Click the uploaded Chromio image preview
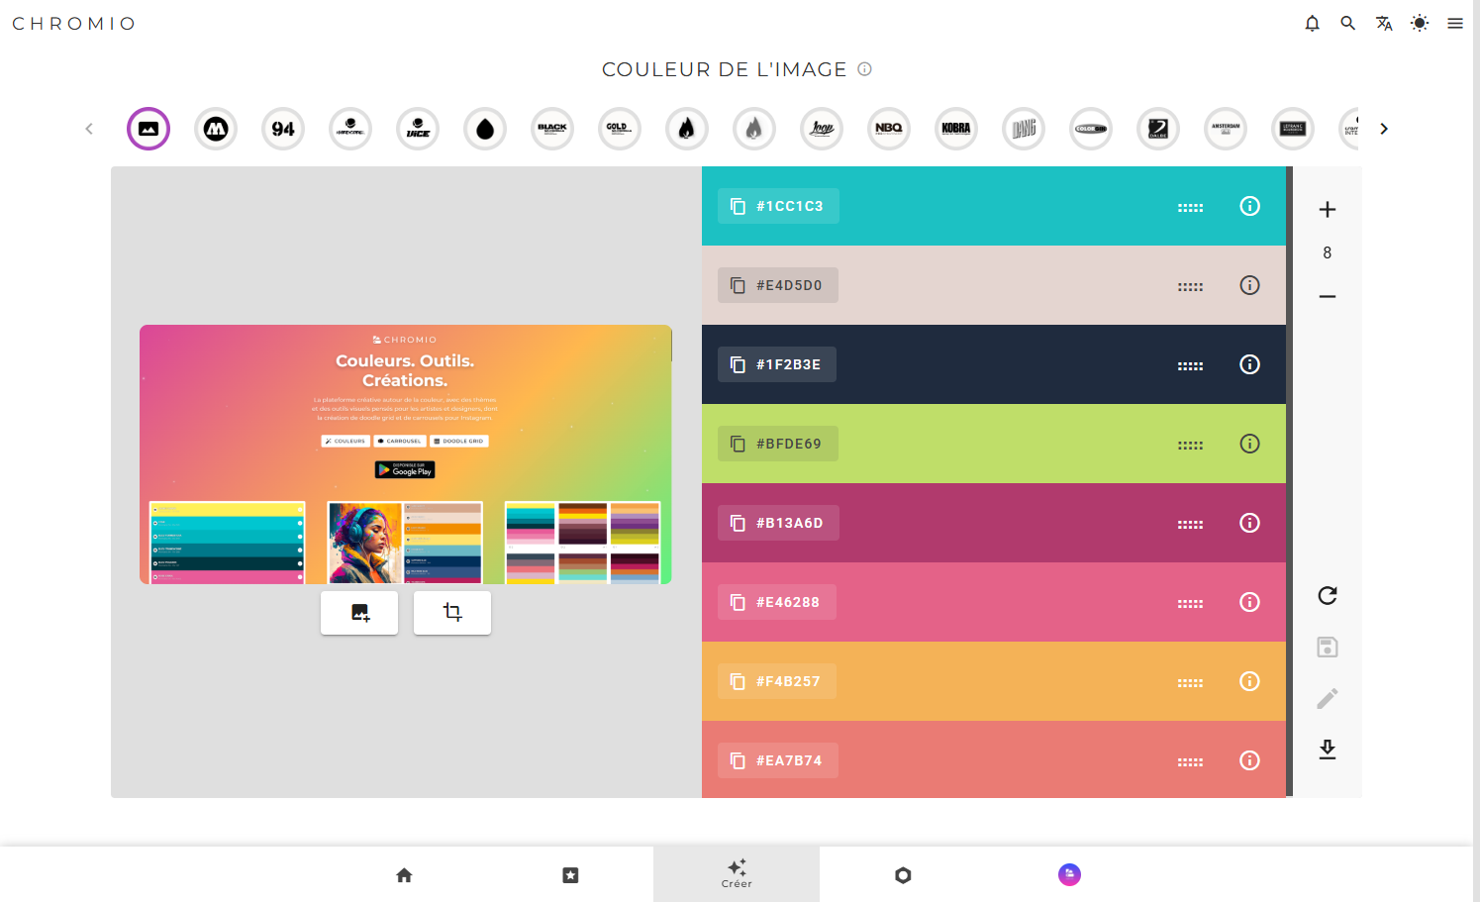This screenshot has height=902, width=1480. click(x=406, y=454)
